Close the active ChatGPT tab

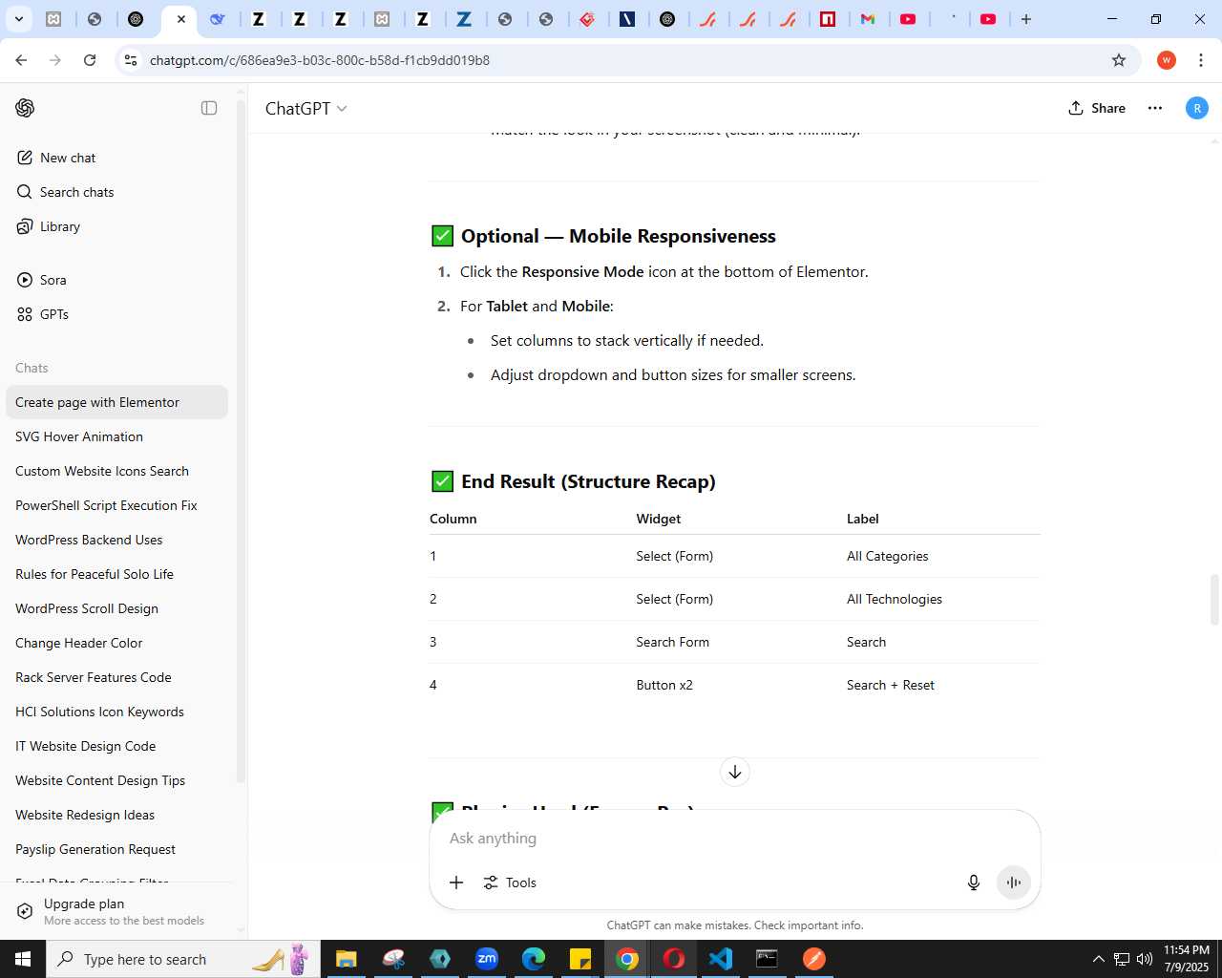pos(181,19)
